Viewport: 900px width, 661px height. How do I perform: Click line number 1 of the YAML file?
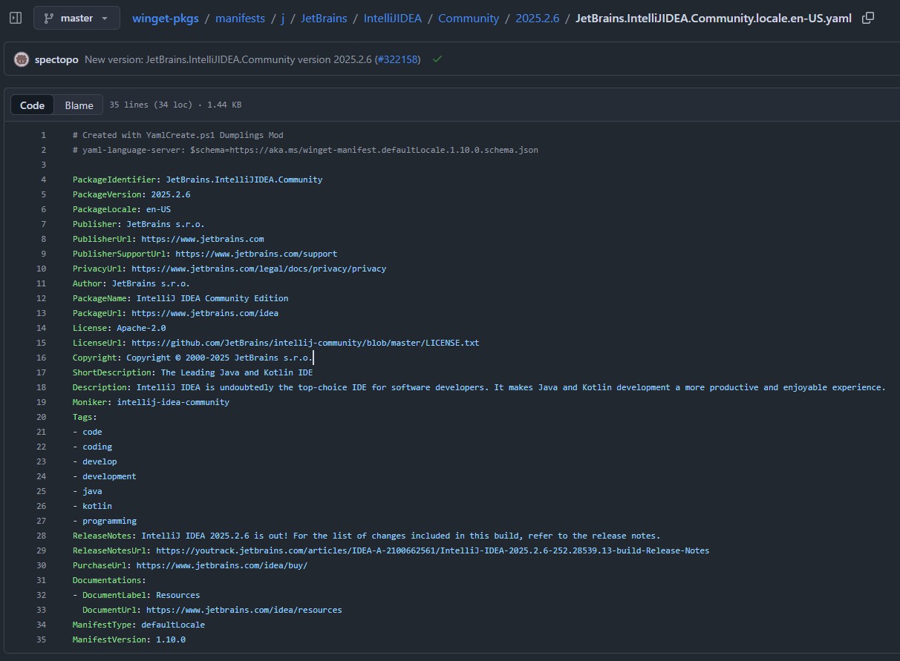(43, 135)
